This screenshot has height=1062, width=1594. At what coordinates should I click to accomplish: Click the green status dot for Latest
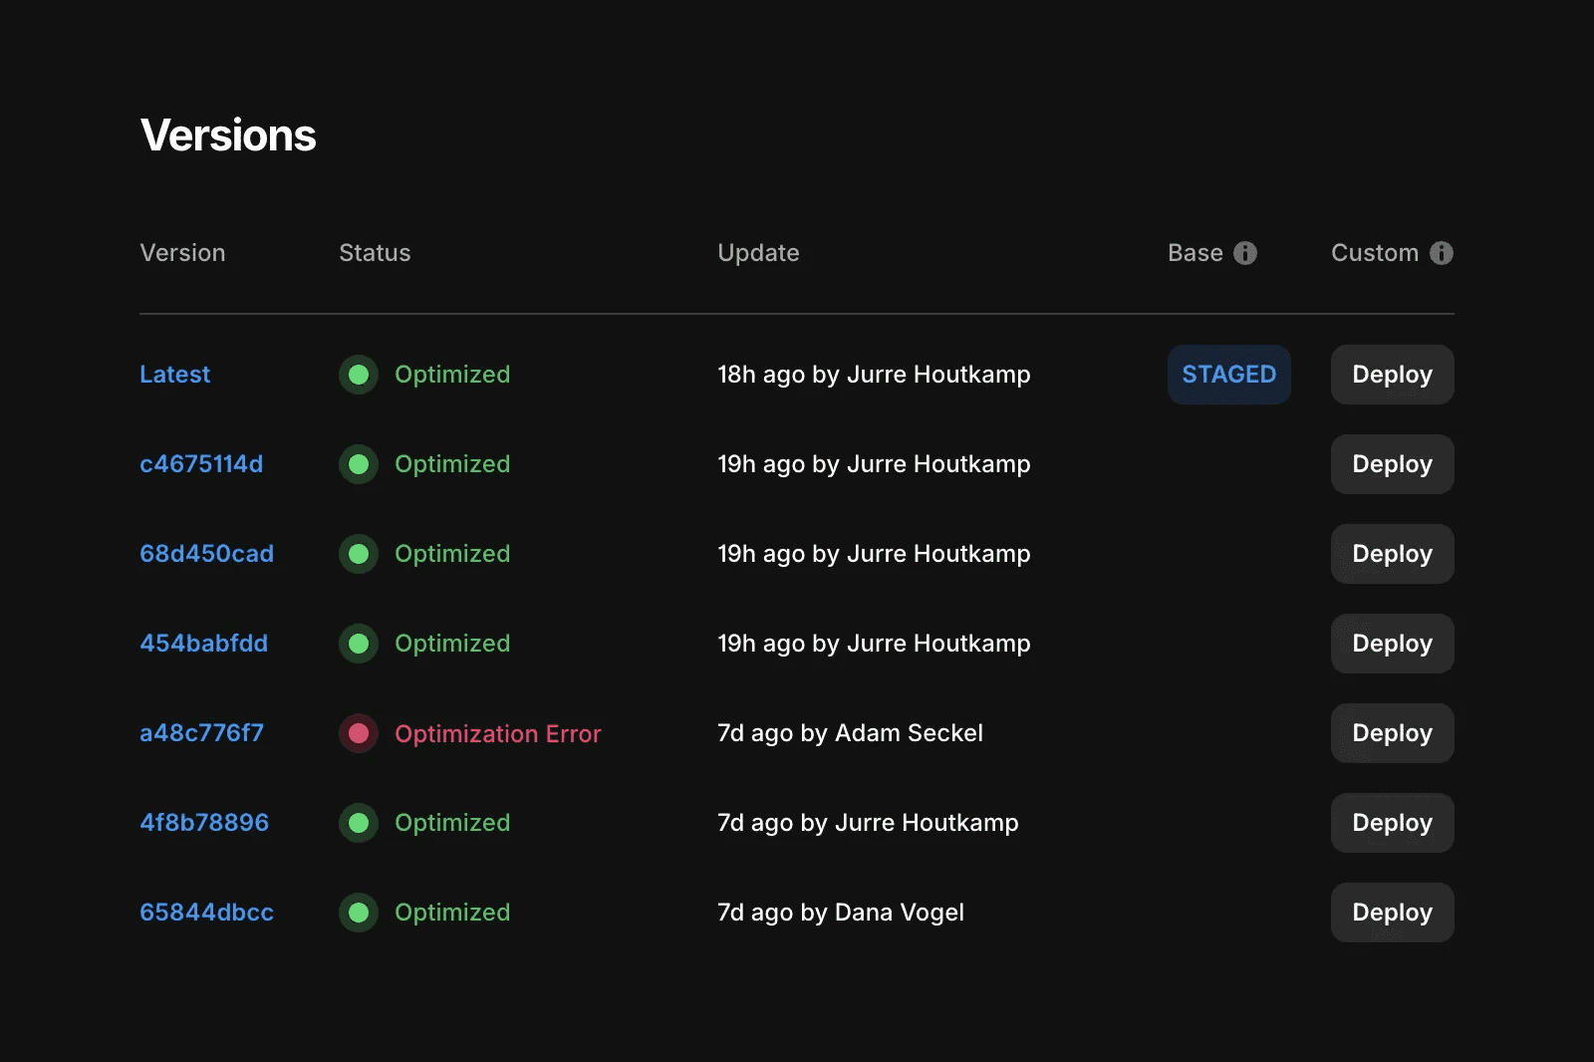tap(359, 375)
